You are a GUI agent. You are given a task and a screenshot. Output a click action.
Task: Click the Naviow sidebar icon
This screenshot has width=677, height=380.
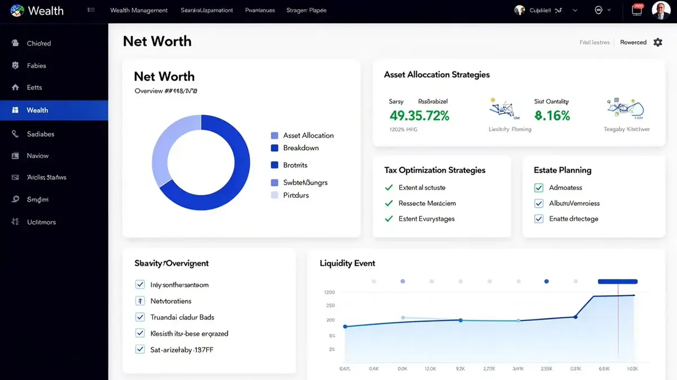coord(15,155)
